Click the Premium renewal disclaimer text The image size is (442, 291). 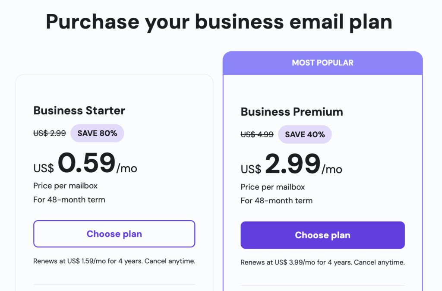click(x=322, y=262)
